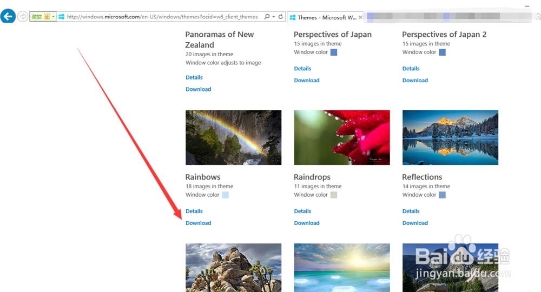Screen dimensions: 541x292
Task: Open the Reflections mountain lake thumbnail
Action: 450,137
